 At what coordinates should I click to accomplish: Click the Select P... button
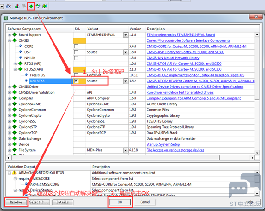click(x=39, y=202)
